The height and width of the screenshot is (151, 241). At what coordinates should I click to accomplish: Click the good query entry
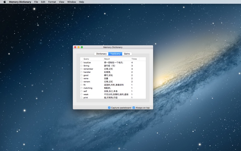[x=86, y=75]
